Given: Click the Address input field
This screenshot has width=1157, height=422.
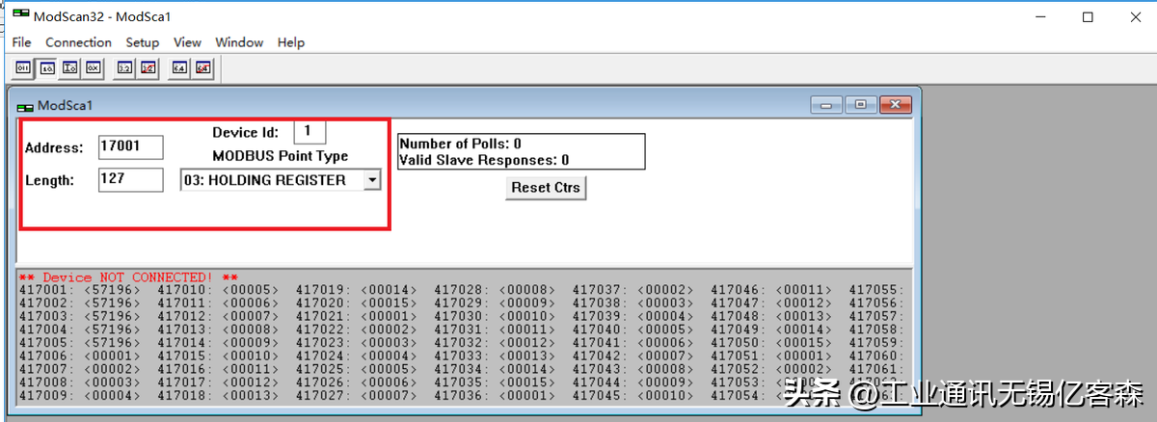Looking at the screenshot, I should (x=131, y=147).
